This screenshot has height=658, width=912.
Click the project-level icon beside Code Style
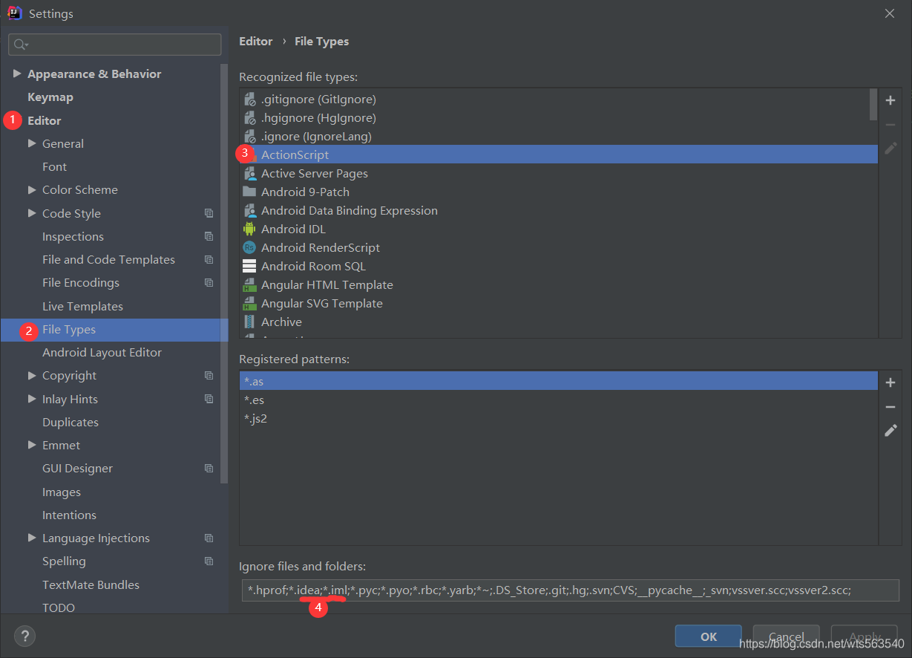(x=209, y=214)
